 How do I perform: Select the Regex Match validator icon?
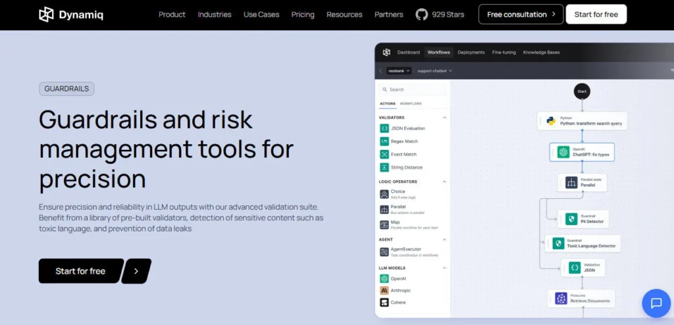click(384, 141)
